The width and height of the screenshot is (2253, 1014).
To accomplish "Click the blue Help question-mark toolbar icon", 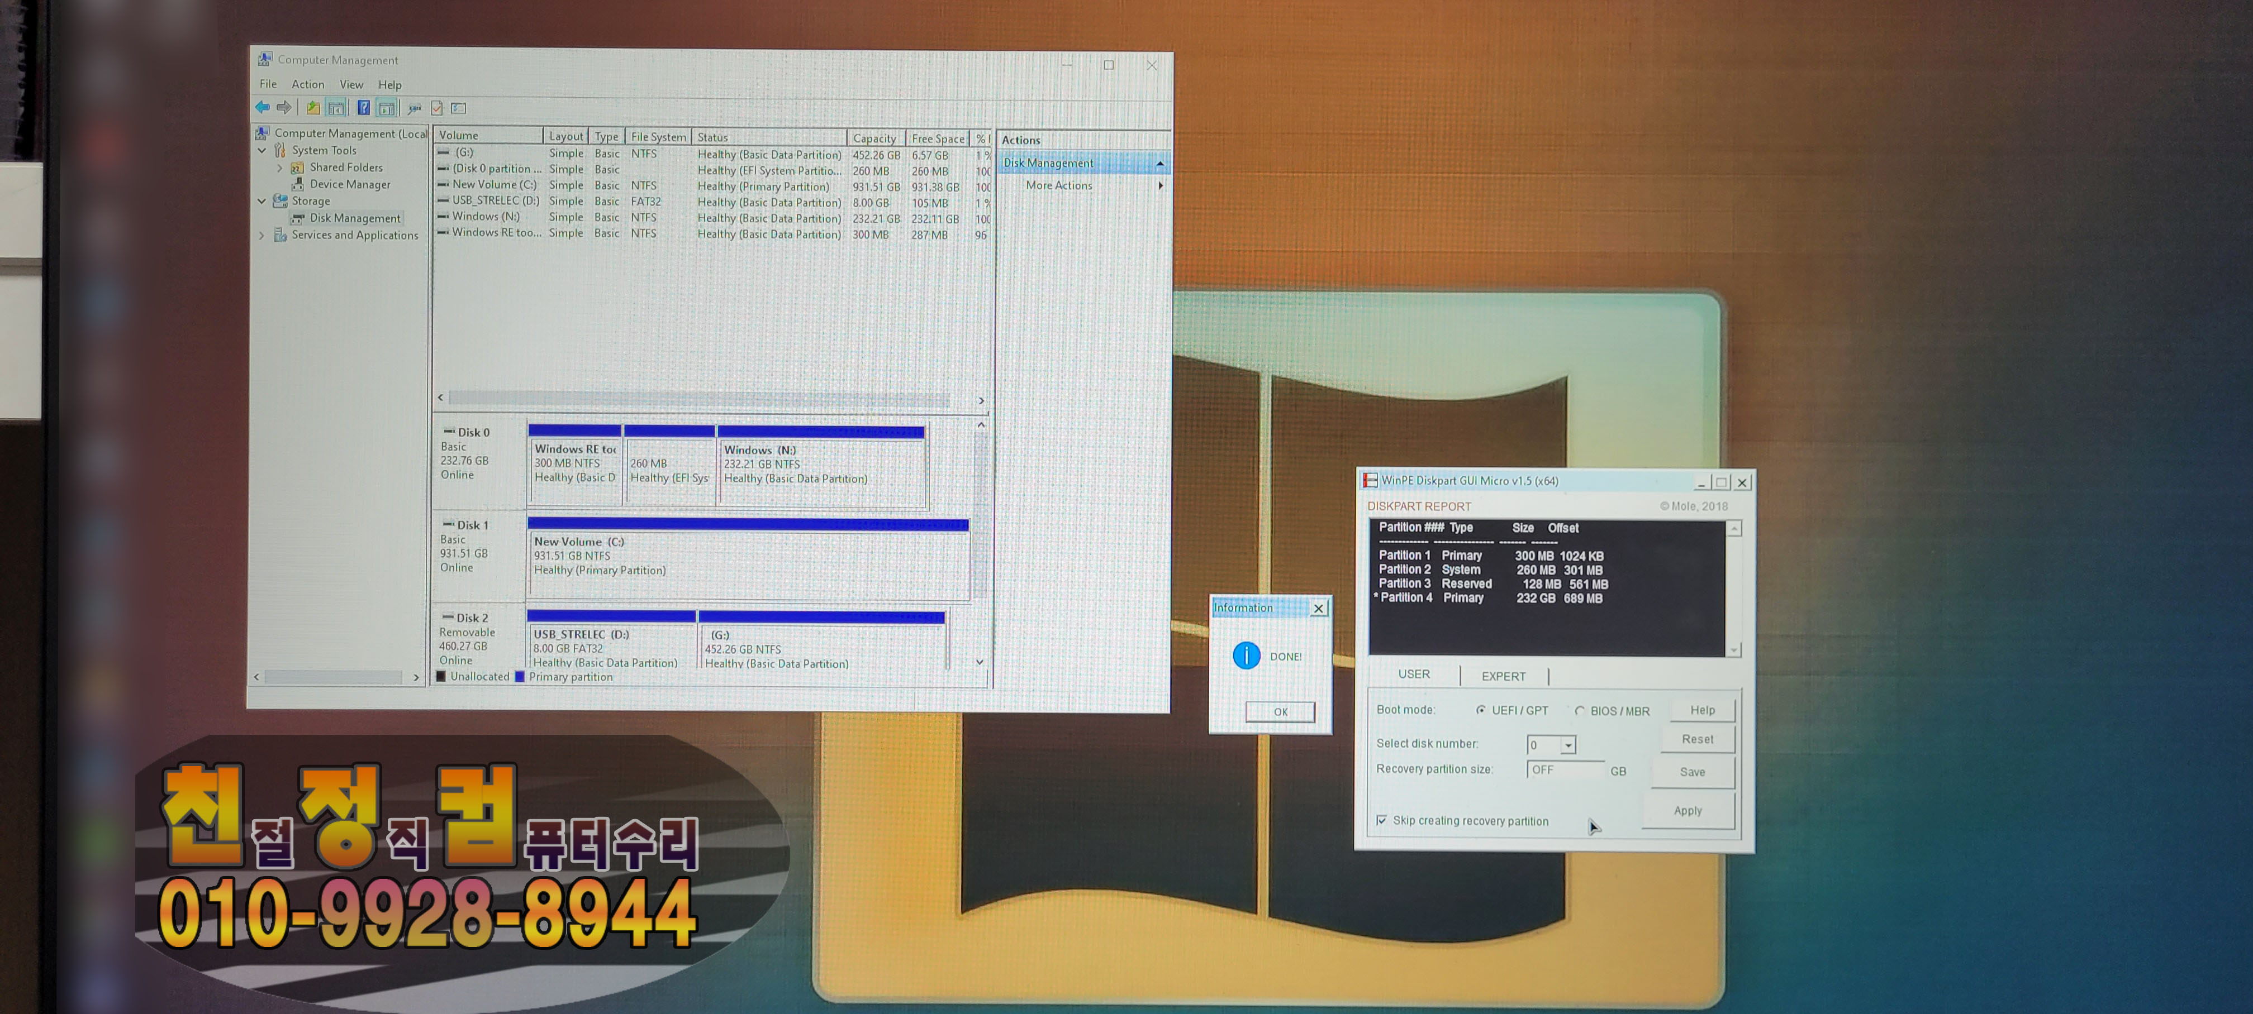I will point(363,108).
